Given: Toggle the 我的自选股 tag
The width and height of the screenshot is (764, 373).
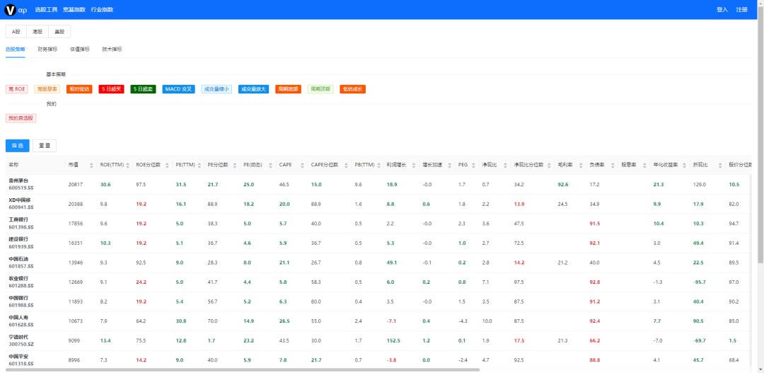Looking at the screenshot, I should click(x=21, y=118).
